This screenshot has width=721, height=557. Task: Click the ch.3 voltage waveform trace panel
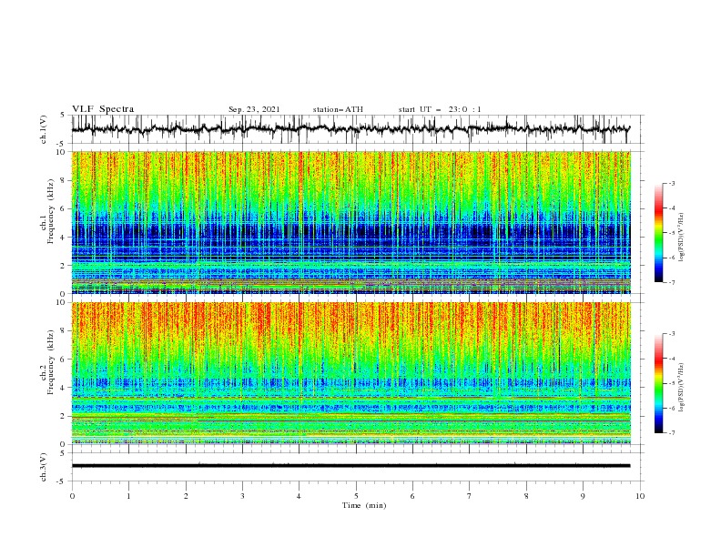[358, 467]
